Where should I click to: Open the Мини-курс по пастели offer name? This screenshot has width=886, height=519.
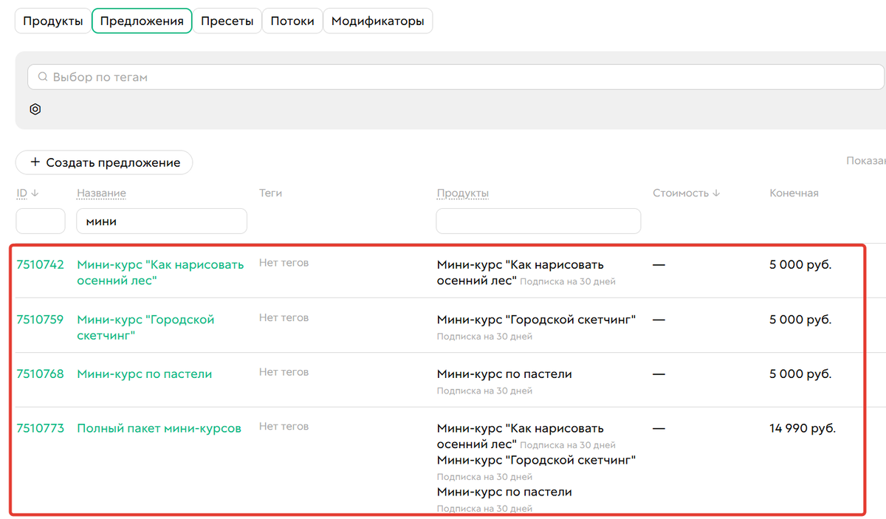[144, 374]
